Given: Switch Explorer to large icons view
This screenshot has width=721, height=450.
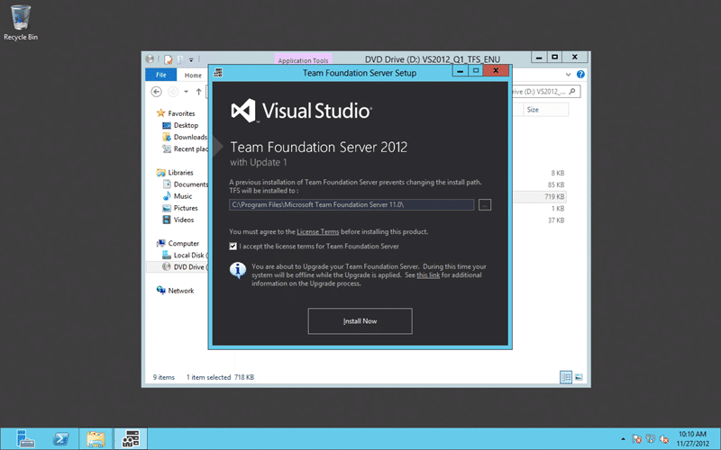Looking at the screenshot, I should [579, 377].
